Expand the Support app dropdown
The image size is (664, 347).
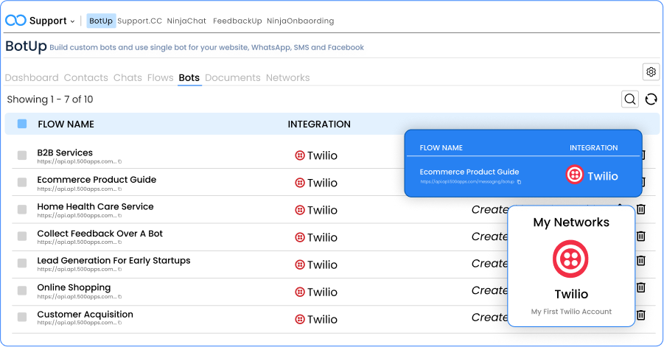[51, 21]
